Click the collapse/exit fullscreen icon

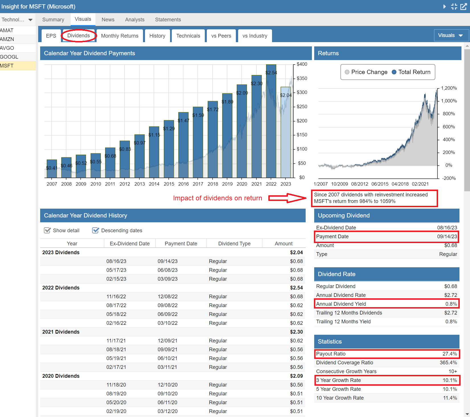454,7
